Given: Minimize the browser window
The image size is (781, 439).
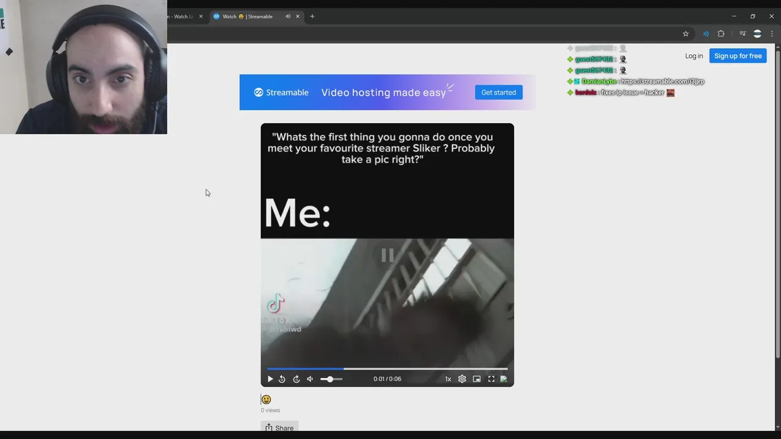Looking at the screenshot, I should click(734, 16).
